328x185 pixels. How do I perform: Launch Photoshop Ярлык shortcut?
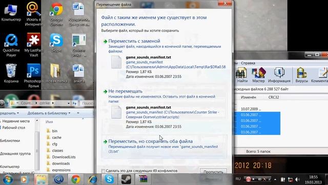point(34,76)
